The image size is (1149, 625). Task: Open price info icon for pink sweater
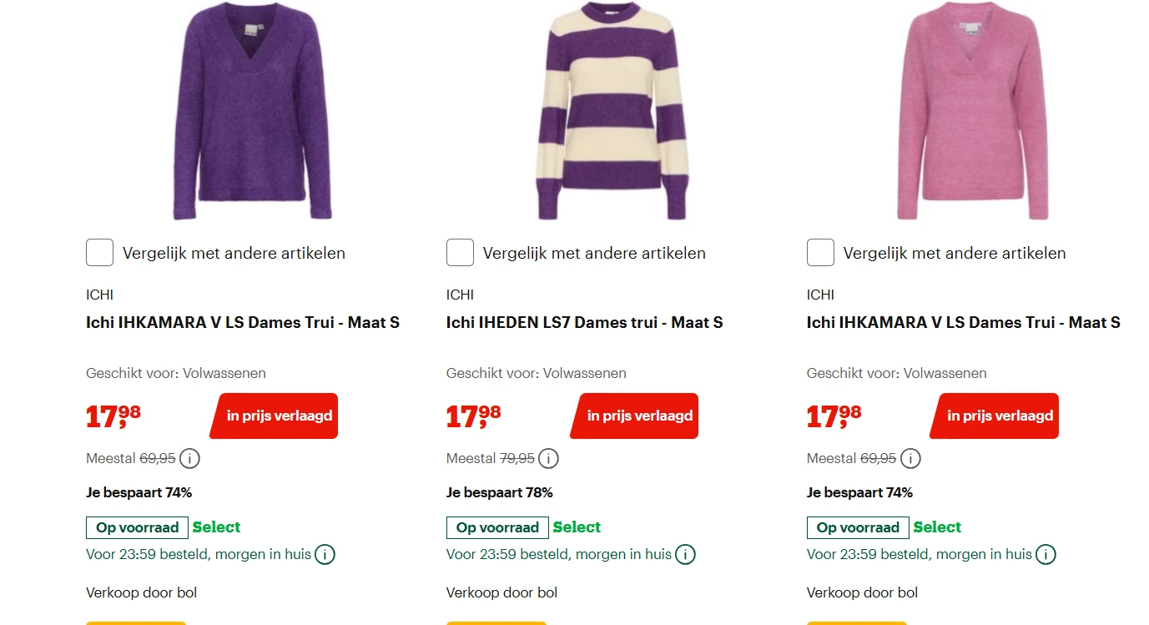coord(910,458)
